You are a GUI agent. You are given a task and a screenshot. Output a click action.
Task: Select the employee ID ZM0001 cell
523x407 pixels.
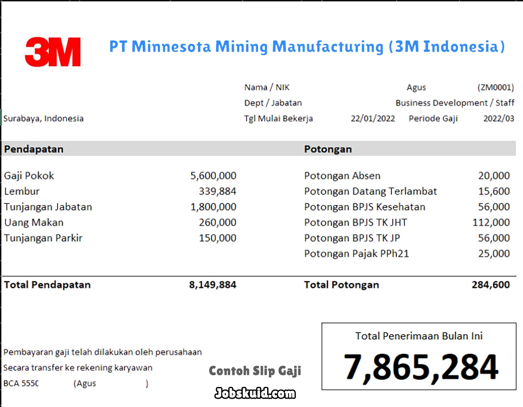[x=496, y=87]
